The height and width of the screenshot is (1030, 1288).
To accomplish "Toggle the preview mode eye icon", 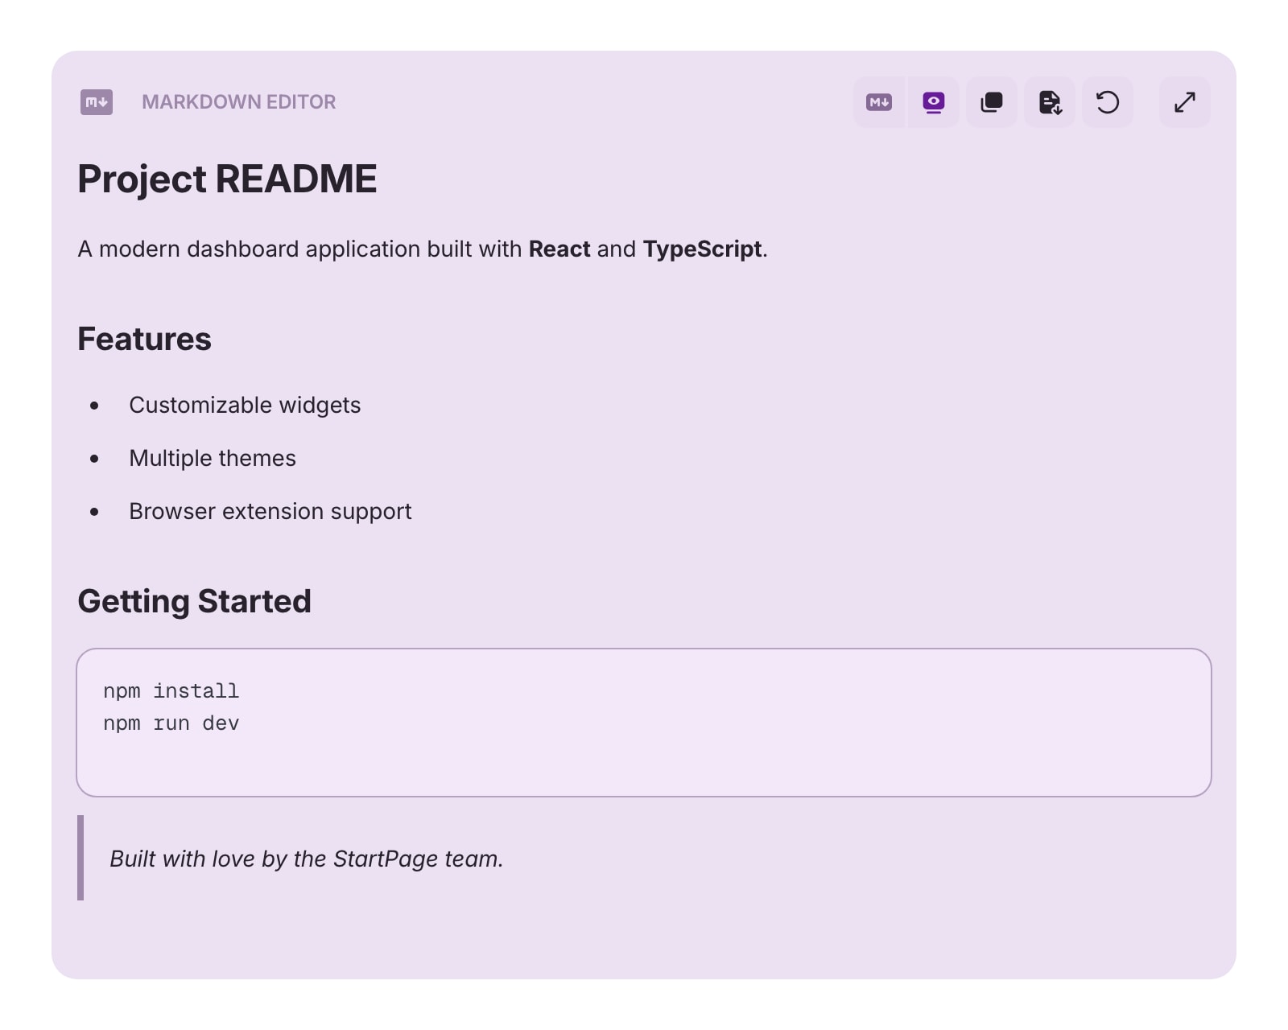I will 934,102.
